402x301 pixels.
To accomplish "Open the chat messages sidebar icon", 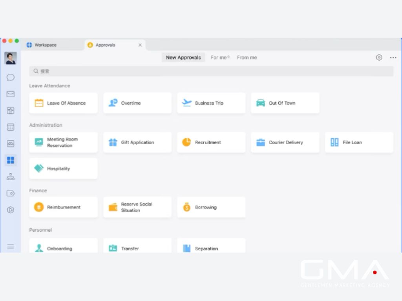I will [x=11, y=78].
